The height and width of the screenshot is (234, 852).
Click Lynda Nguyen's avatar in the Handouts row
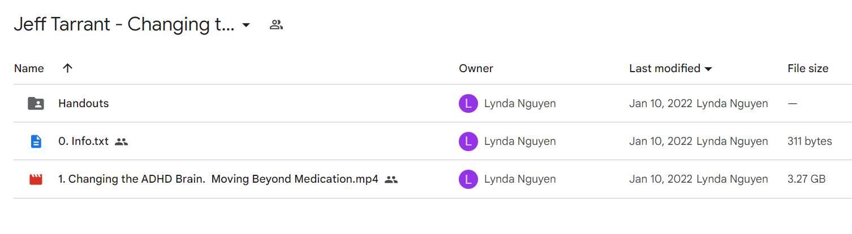(x=468, y=104)
